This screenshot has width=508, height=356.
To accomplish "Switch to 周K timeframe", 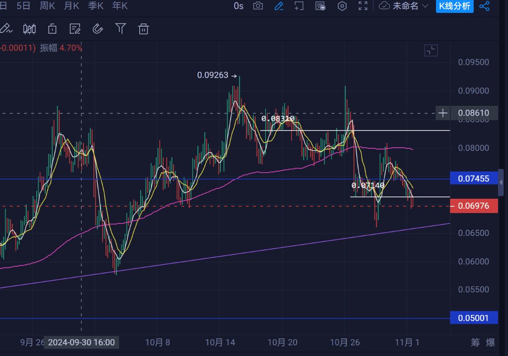I will coord(47,6).
